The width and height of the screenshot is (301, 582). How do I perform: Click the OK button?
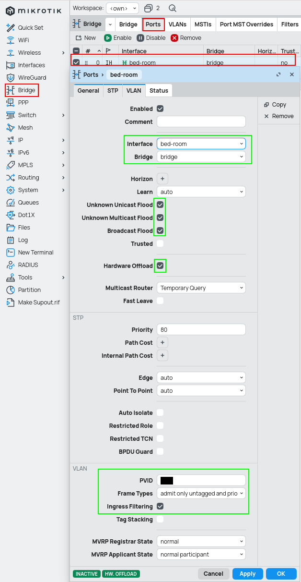point(281,574)
